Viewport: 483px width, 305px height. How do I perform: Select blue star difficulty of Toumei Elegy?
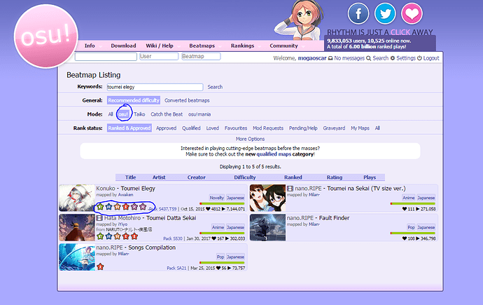(108, 207)
